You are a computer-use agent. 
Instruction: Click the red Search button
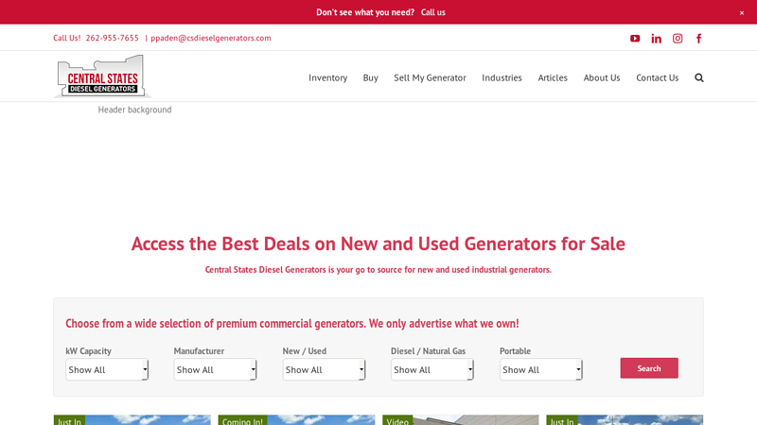point(649,368)
